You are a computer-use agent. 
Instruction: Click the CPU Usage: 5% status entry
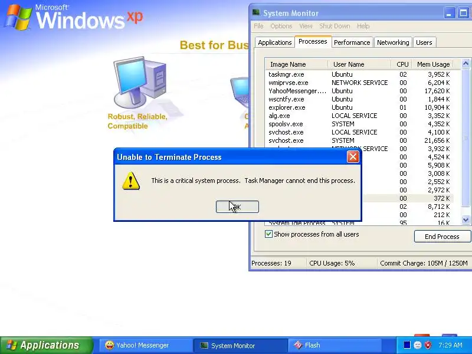332,263
